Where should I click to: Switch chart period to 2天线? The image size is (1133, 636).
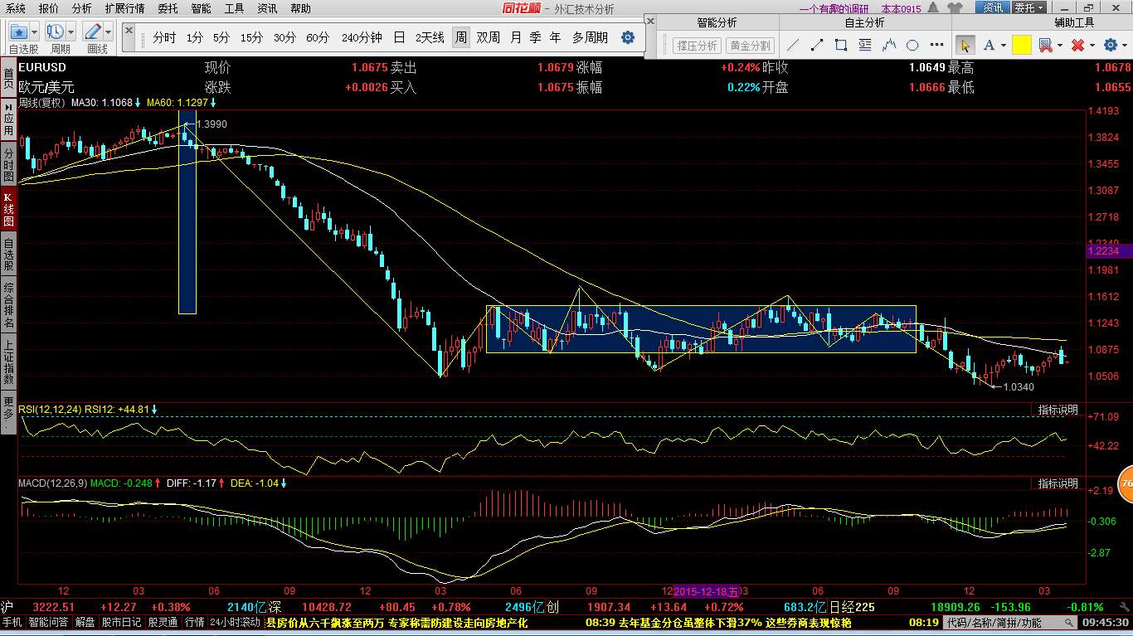tap(430, 37)
